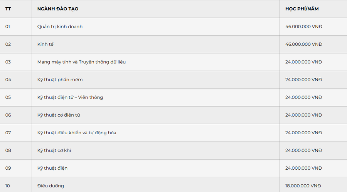Select the "Quản trị kinh doanh" major cell
This screenshot has width=347, height=192.
60,27
